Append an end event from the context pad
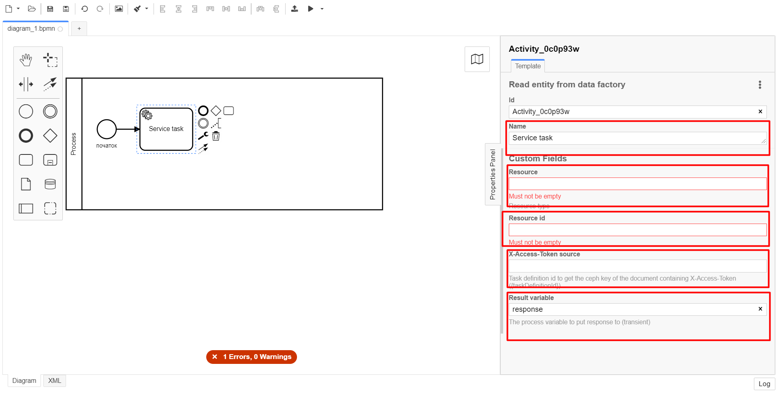This screenshot has width=777, height=393. click(x=203, y=111)
